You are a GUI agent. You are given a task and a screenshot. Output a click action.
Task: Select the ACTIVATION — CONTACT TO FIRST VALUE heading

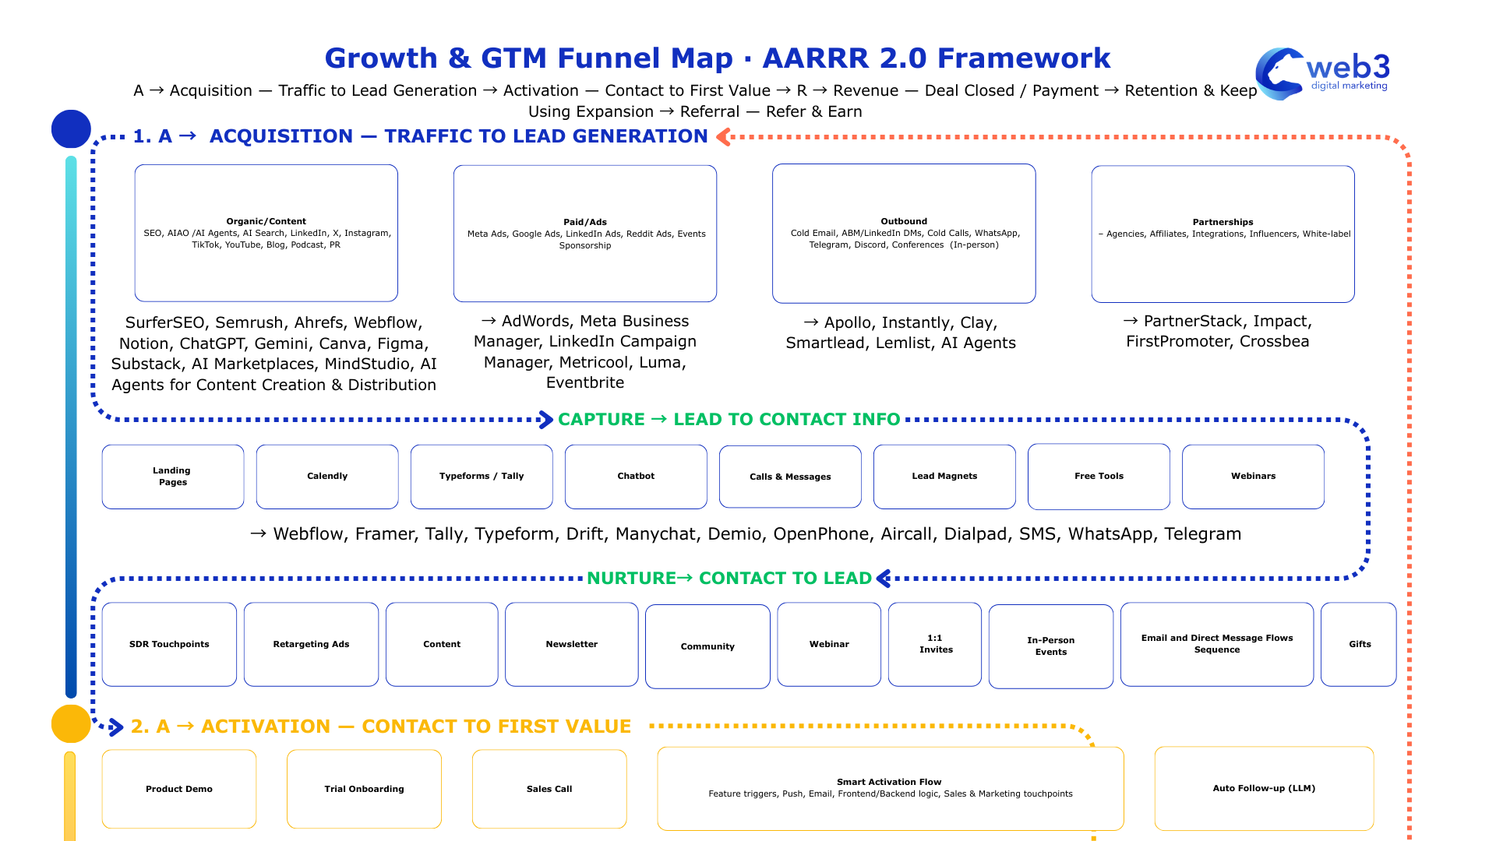click(382, 726)
